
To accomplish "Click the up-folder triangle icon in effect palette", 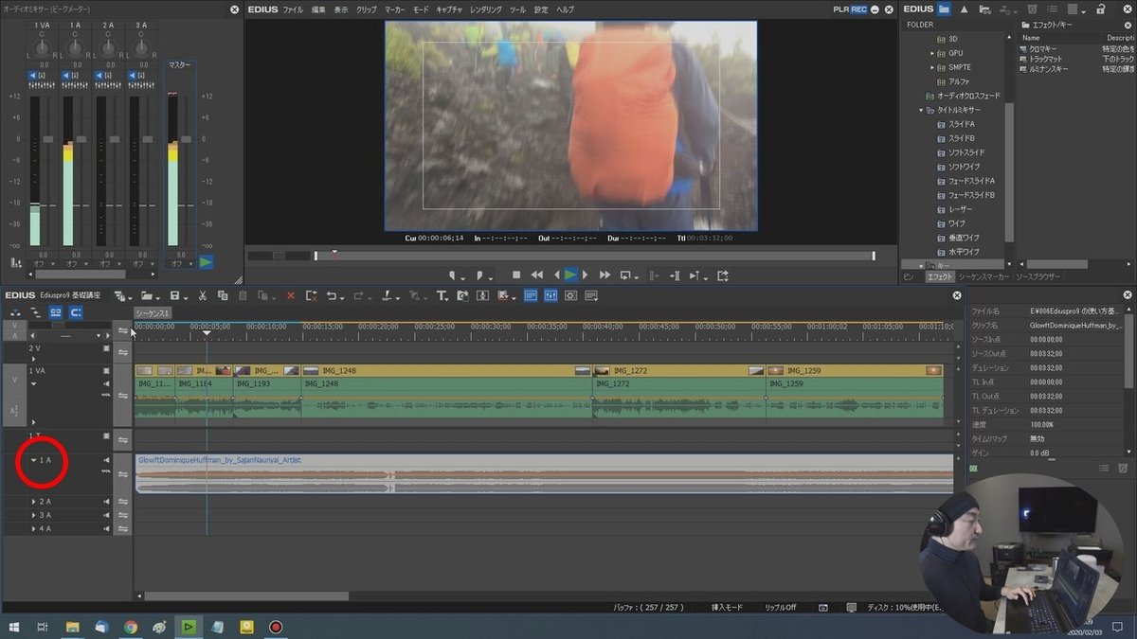I will point(964,9).
